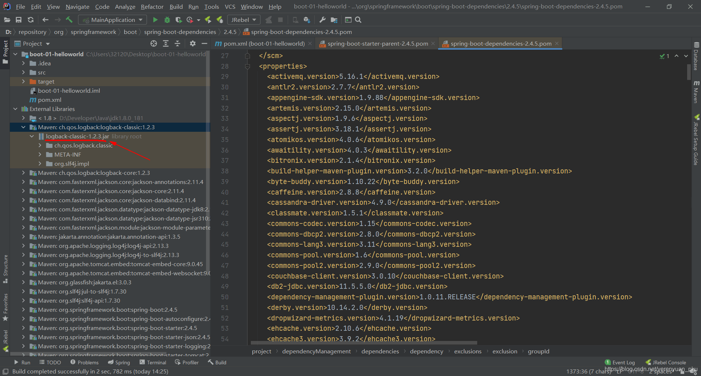Click the Search Everywhere magnifier icon
Image resolution: width=701 pixels, height=376 pixels.
[x=358, y=20]
